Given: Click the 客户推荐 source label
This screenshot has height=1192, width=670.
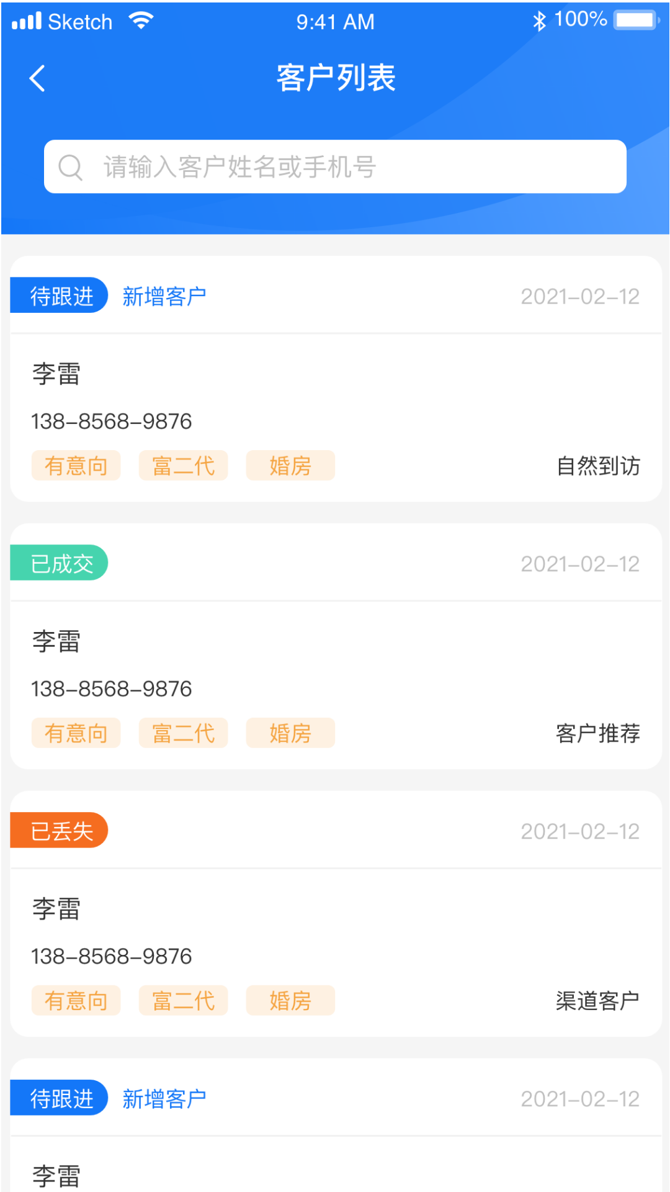Looking at the screenshot, I should [598, 733].
